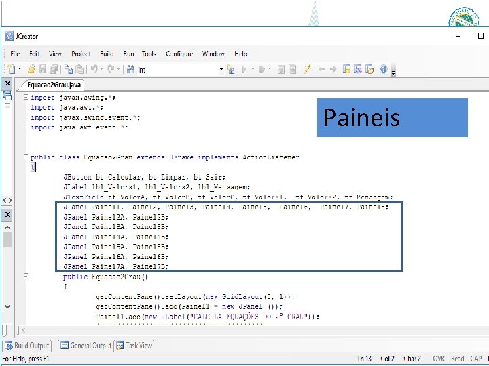Click the left panel scroll up arrow
This screenshot has height=366, width=489.
tap(7, 228)
